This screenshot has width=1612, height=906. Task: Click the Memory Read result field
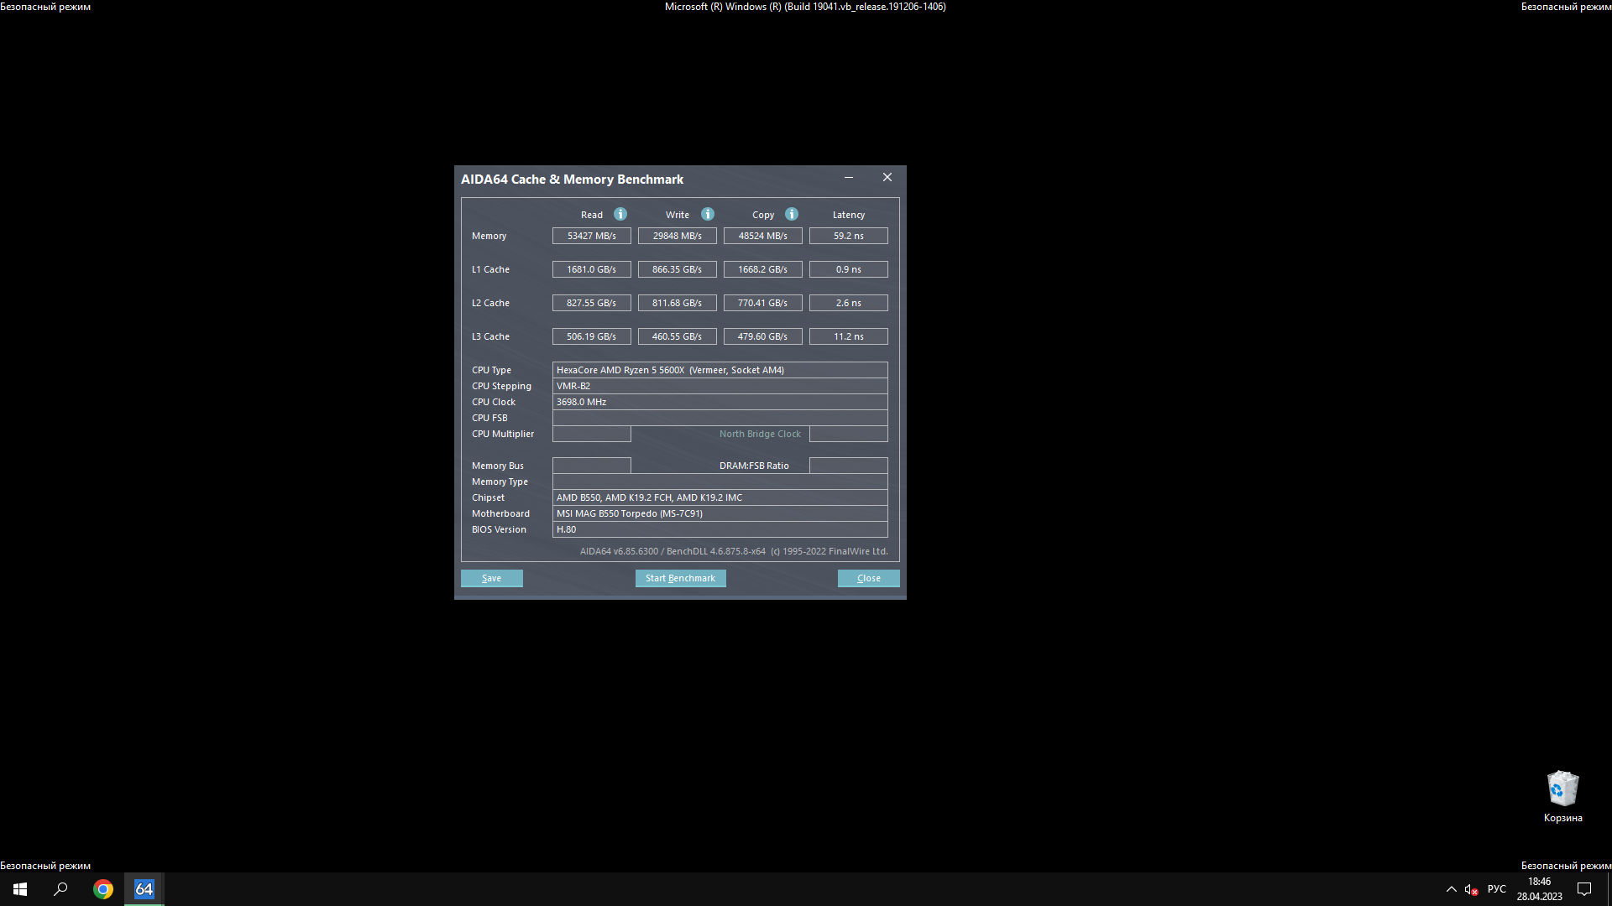pos(591,236)
